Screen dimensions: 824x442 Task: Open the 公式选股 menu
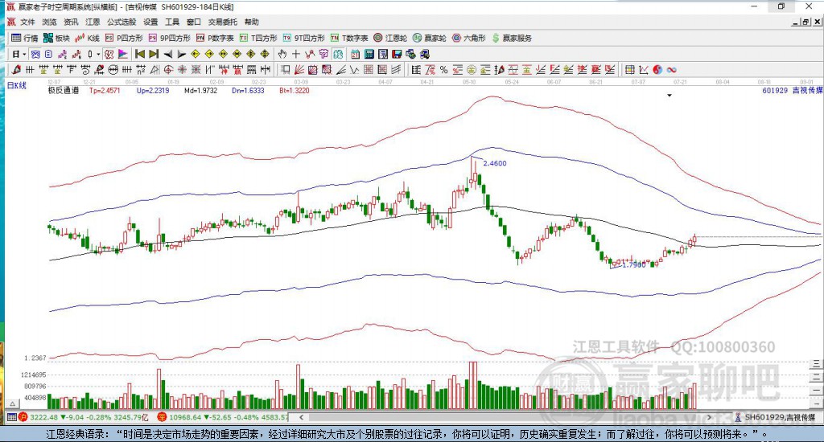[x=122, y=22]
